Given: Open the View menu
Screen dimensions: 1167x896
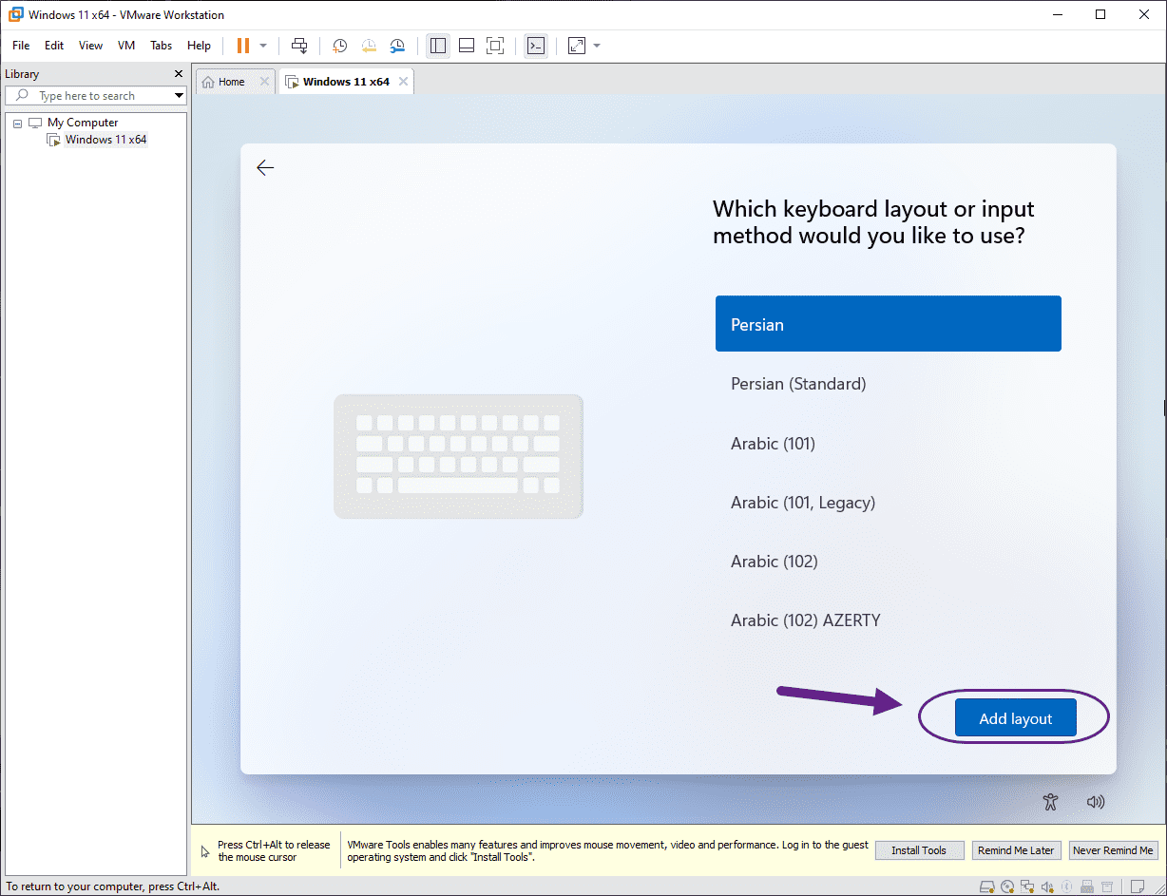Looking at the screenshot, I should (90, 46).
